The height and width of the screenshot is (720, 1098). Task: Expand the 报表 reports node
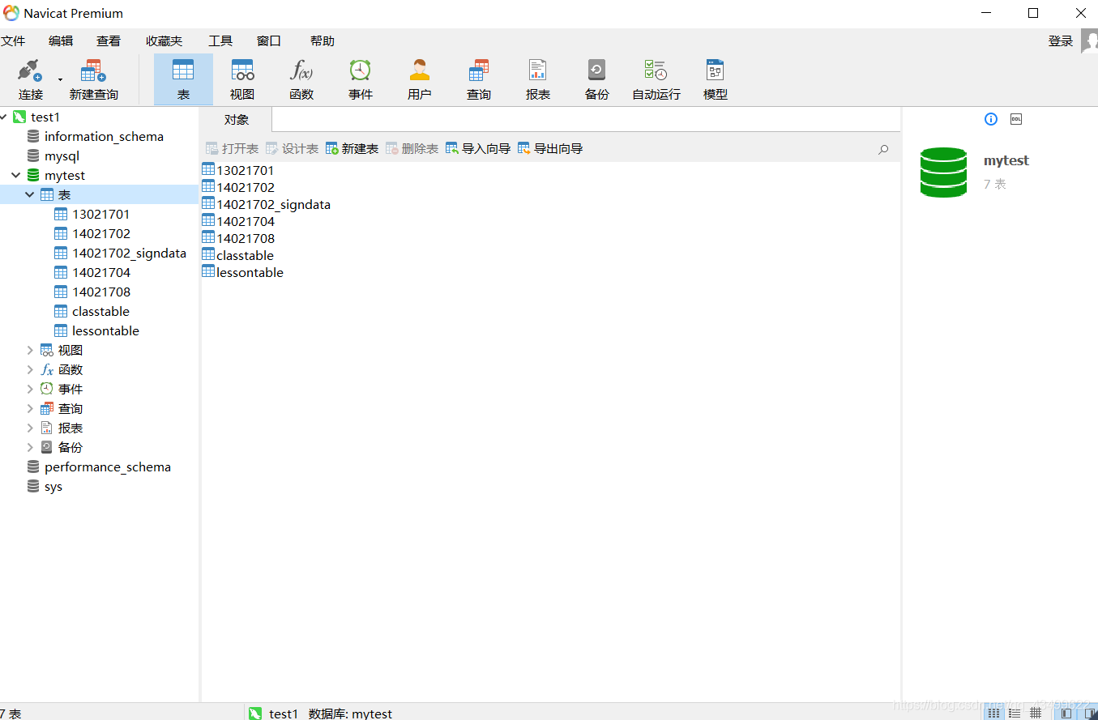(x=30, y=428)
